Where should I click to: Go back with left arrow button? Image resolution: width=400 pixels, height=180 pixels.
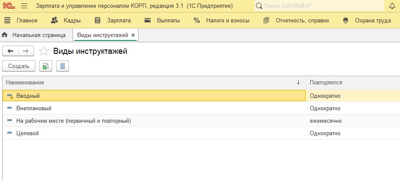pos(10,51)
